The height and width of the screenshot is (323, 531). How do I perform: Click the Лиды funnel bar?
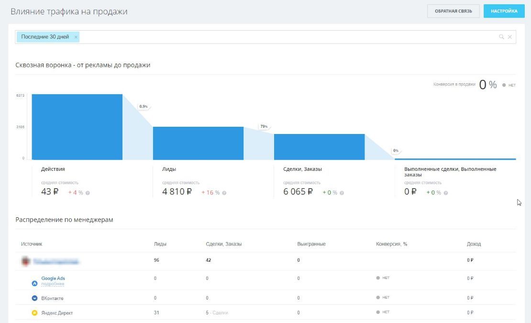pos(198,143)
